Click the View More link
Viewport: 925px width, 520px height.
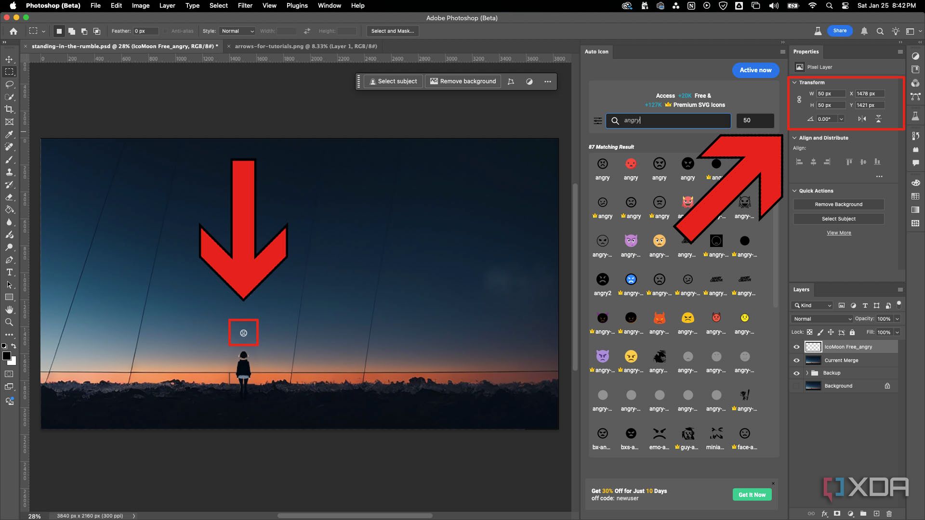pos(839,233)
